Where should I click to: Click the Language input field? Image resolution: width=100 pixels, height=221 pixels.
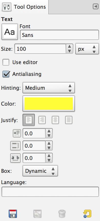click(x=50, y=192)
